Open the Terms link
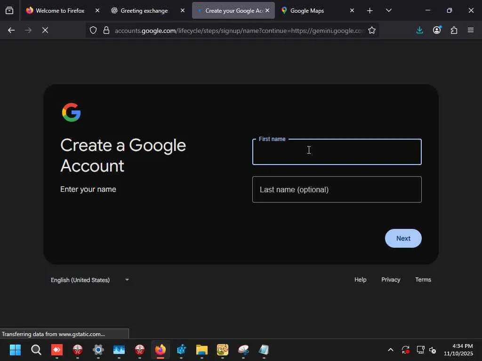Screen dimensions: 482x361 [x=423, y=280]
